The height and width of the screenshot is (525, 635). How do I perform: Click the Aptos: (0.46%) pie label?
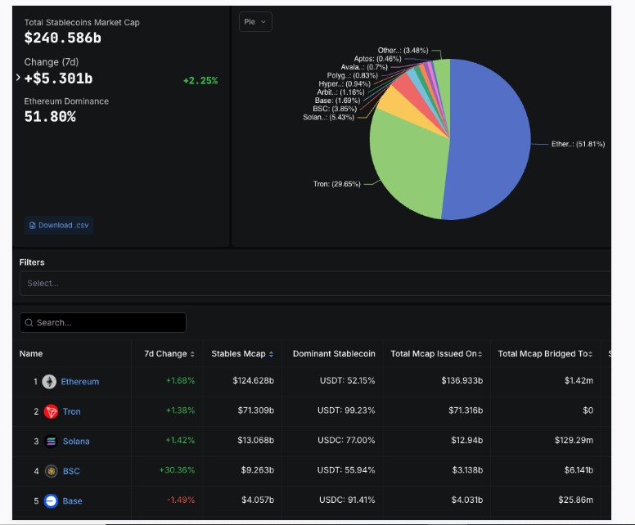click(377, 59)
